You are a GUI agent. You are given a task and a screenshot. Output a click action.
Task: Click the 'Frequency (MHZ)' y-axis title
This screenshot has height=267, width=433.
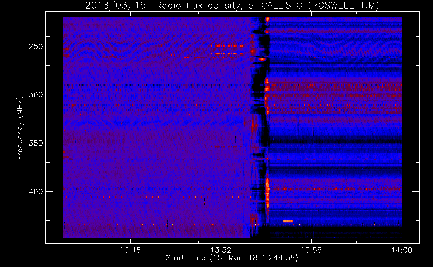point(20,128)
